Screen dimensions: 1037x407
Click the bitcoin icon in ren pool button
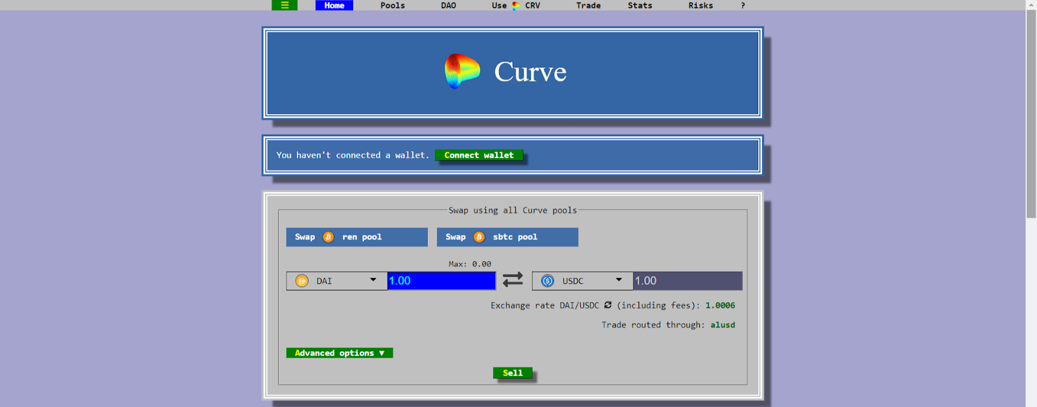coord(329,237)
